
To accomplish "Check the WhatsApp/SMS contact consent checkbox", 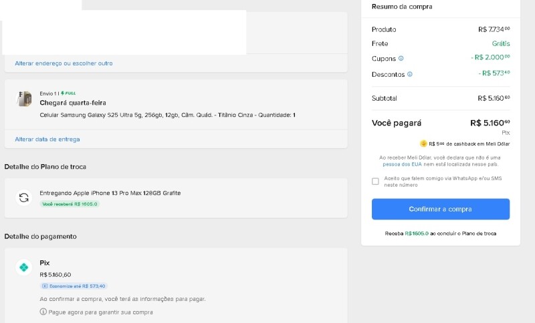I will click(375, 182).
